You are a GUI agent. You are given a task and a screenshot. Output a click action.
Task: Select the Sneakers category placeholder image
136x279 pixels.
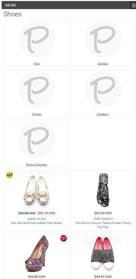(103, 89)
